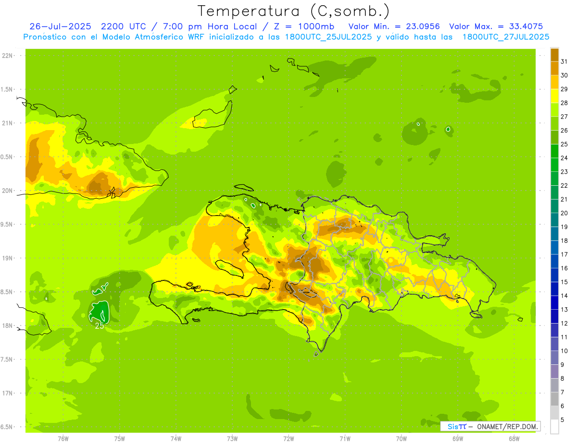Click the '75W' longitude axis label
The image size is (577, 445).
coord(119,438)
